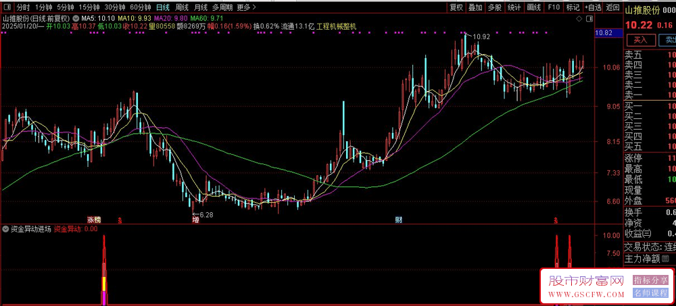Click the 返回 back button
This screenshot has height=306, width=676.
pyautogui.click(x=612, y=7)
